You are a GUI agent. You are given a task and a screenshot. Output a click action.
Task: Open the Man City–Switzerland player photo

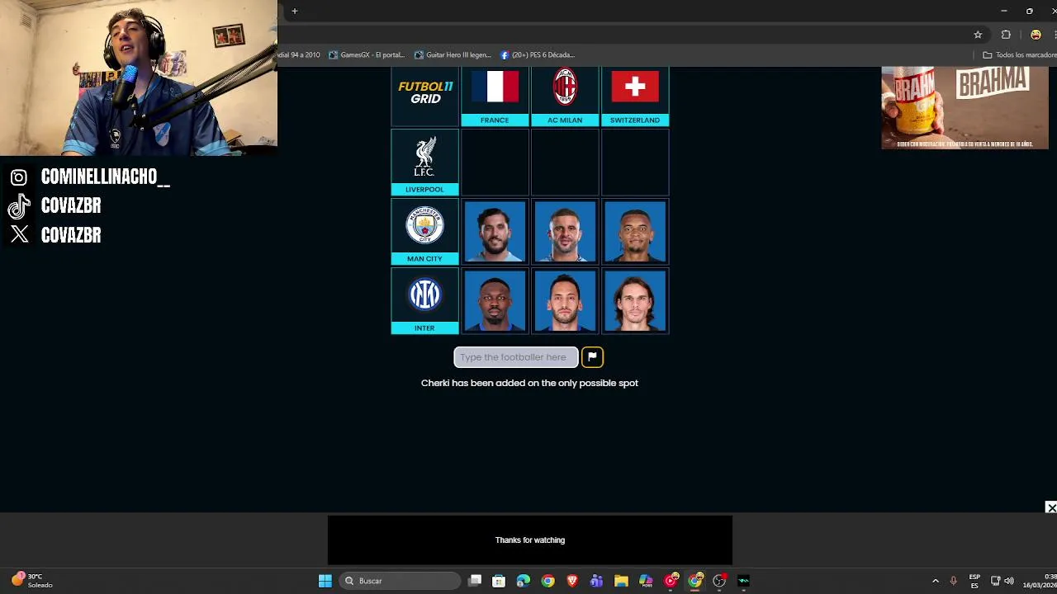point(635,232)
